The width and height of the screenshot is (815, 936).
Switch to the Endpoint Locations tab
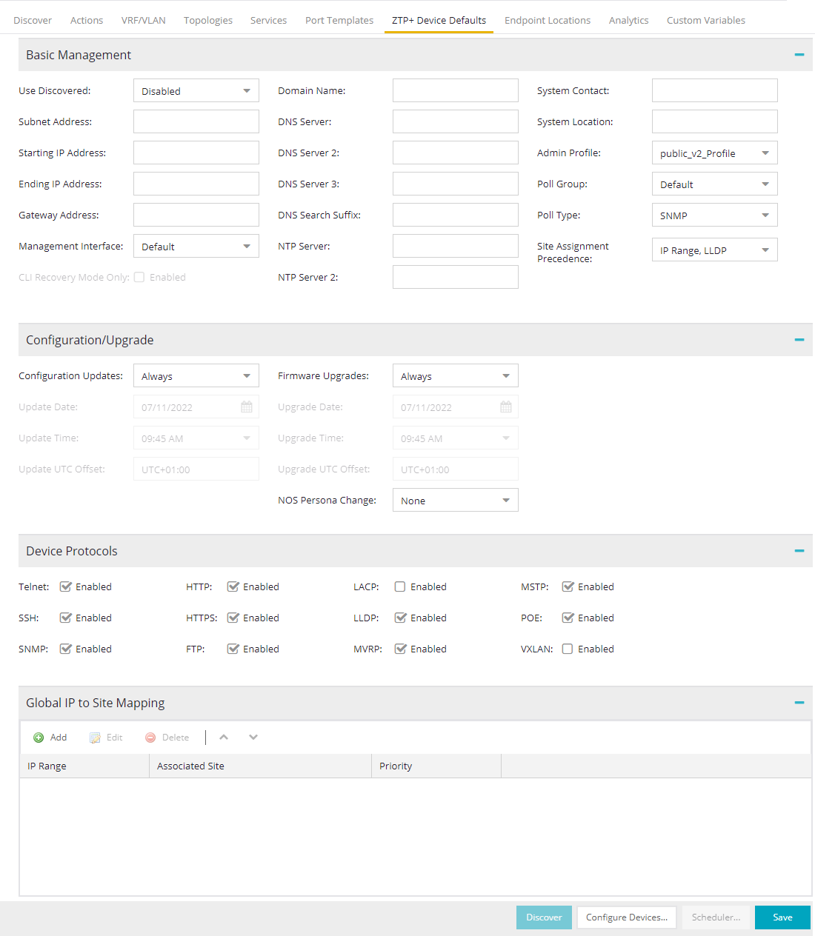[548, 20]
